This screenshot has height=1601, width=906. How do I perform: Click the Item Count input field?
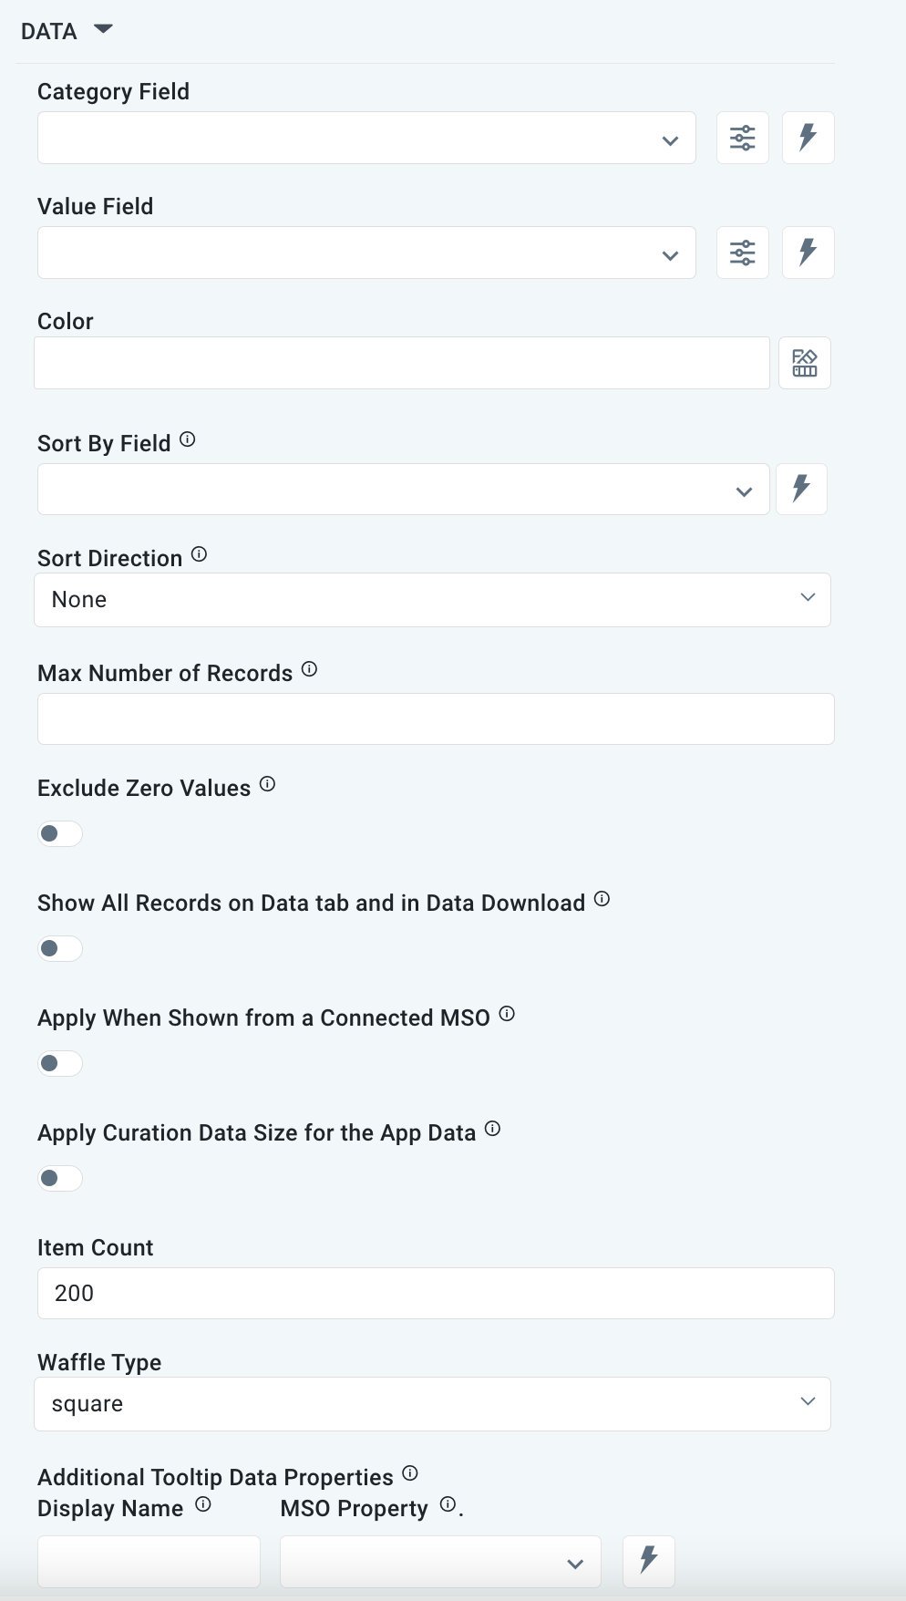[x=436, y=1293]
